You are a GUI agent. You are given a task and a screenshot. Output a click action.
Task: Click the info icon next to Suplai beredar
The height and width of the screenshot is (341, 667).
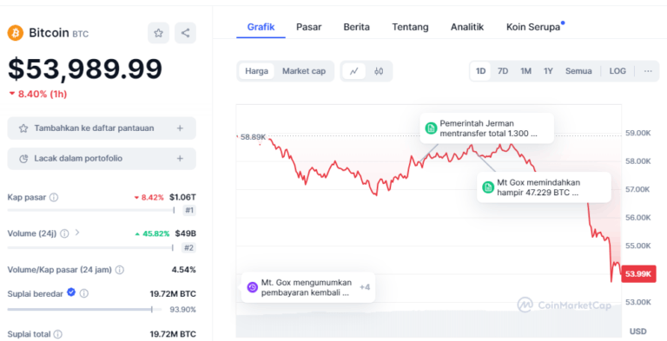[x=84, y=293]
